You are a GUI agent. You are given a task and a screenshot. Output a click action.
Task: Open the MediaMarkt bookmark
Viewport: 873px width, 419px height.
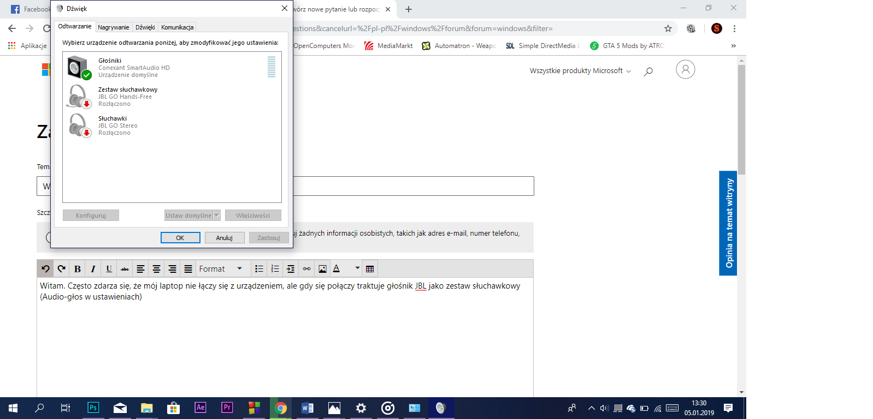[389, 46]
